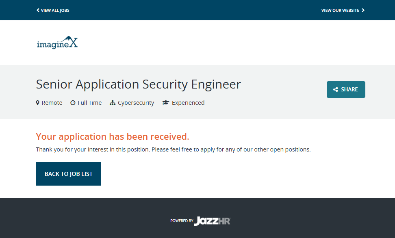Viewport: 395px width, 238px height.
Task: Click the sitemap icon beside Cybersecurity
Action: pos(113,103)
